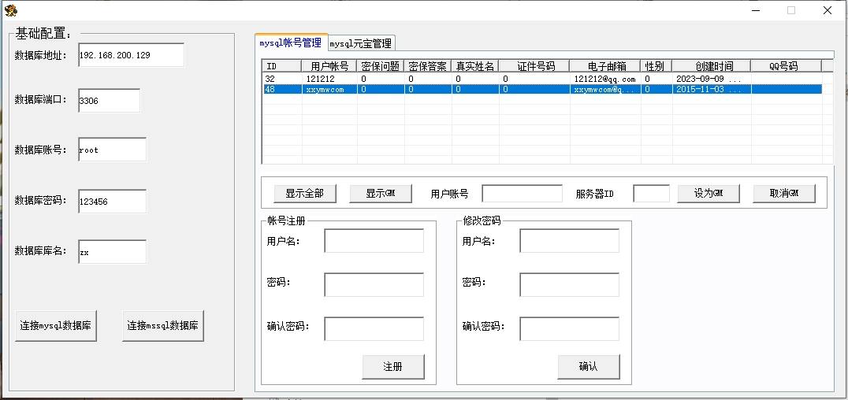Maximize the window
This screenshot has width=848, height=400.
point(791,9)
